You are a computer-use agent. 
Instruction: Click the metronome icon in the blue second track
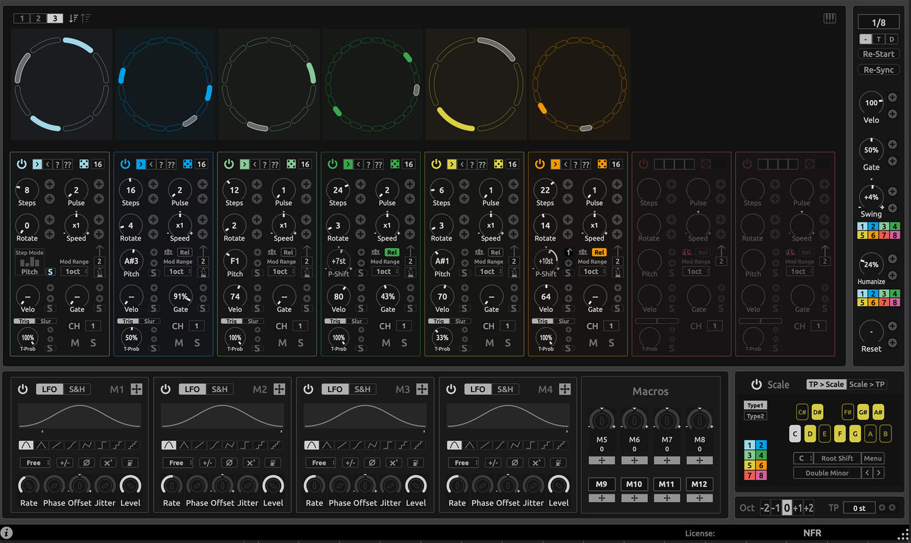[x=204, y=273]
